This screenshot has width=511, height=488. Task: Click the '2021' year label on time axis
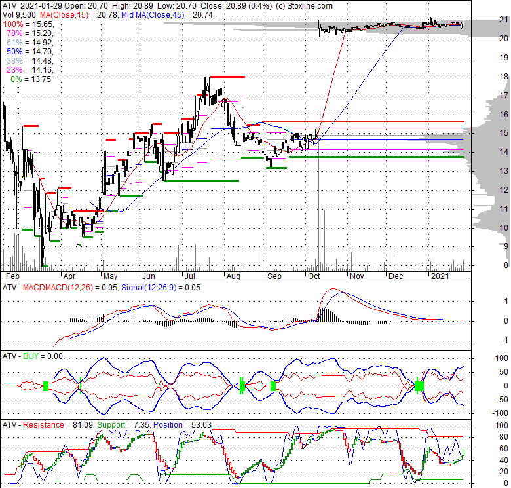(x=440, y=276)
